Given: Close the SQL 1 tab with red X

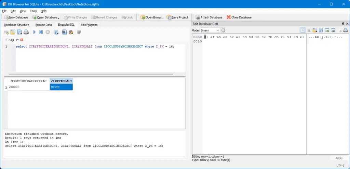Looking at the screenshot, I should point(22,40).
